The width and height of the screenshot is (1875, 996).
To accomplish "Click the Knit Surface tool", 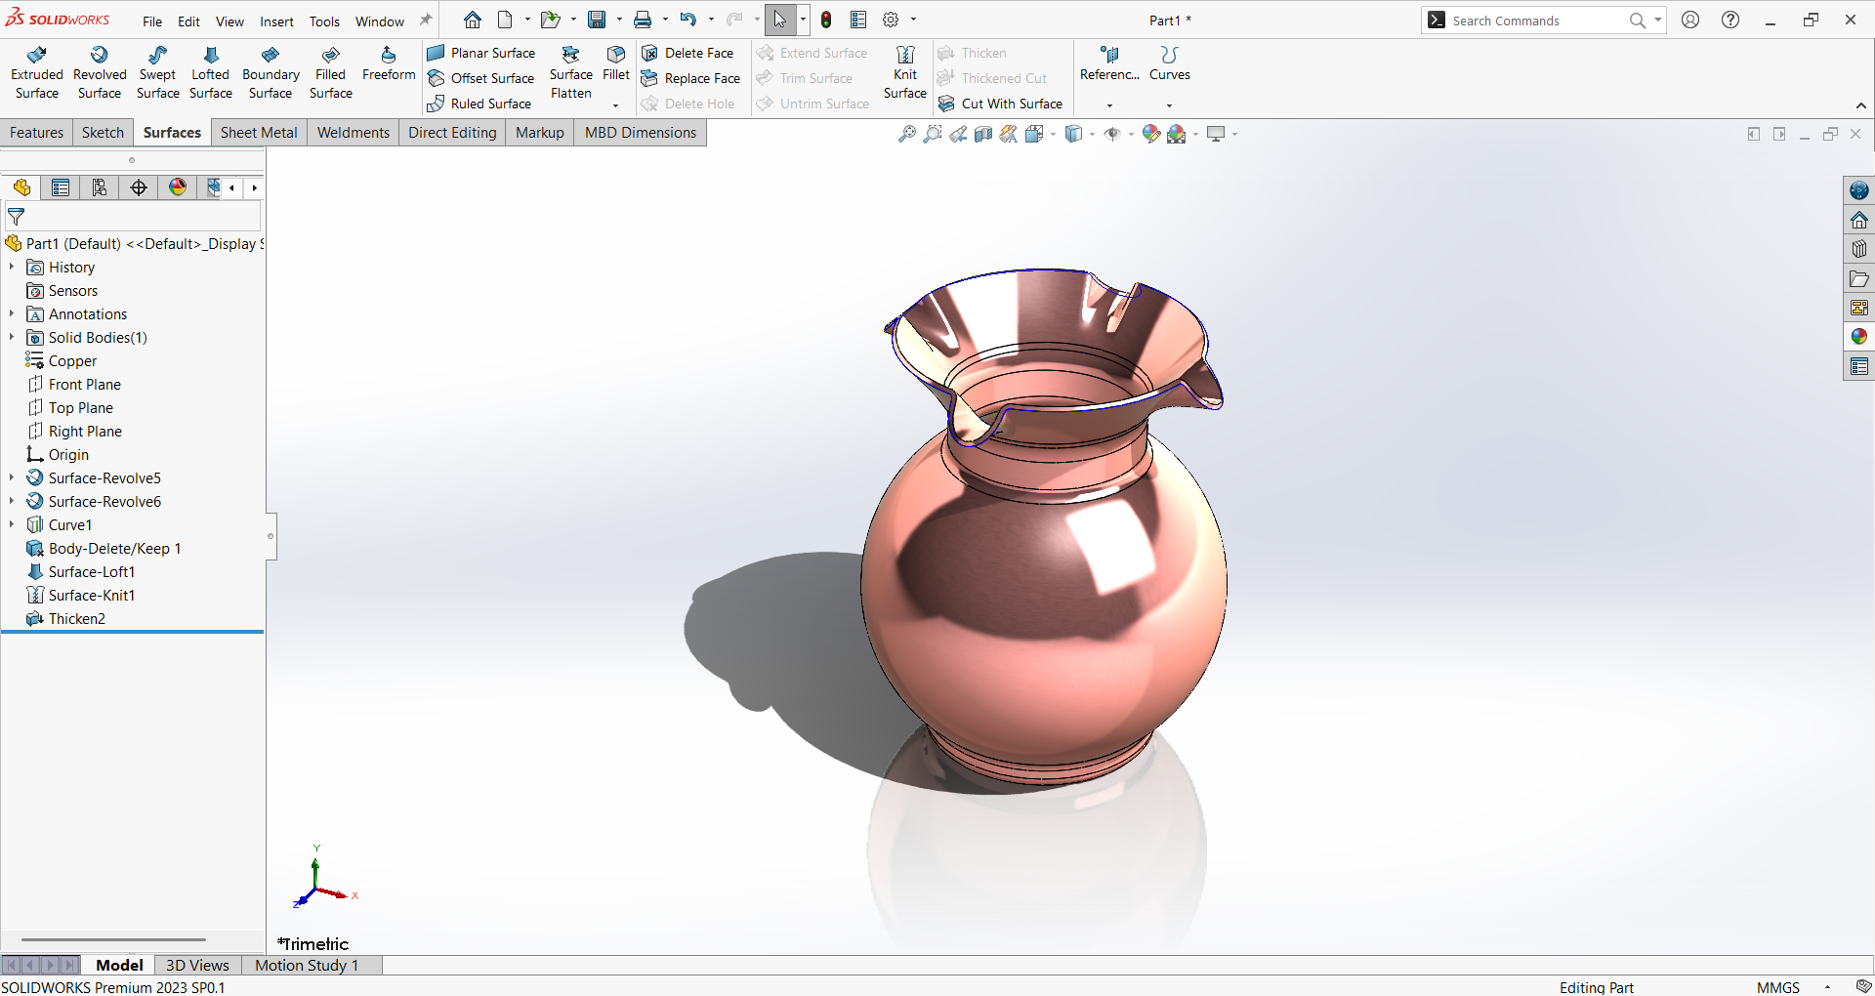I will click(904, 73).
